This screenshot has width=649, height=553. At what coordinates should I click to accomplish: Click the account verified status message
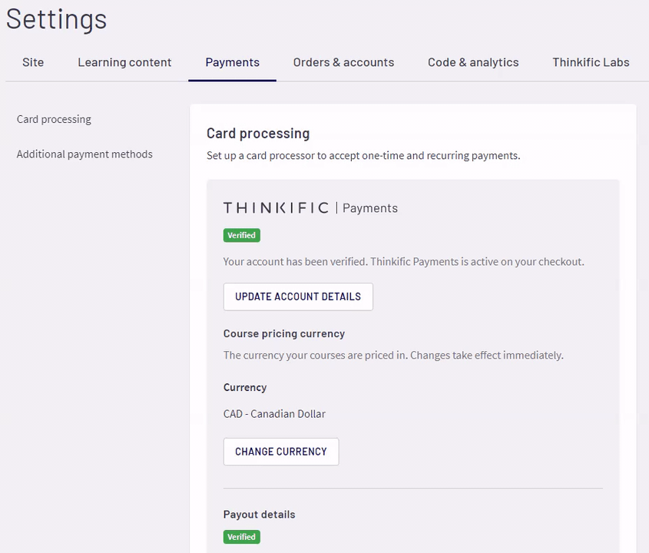[x=403, y=262]
